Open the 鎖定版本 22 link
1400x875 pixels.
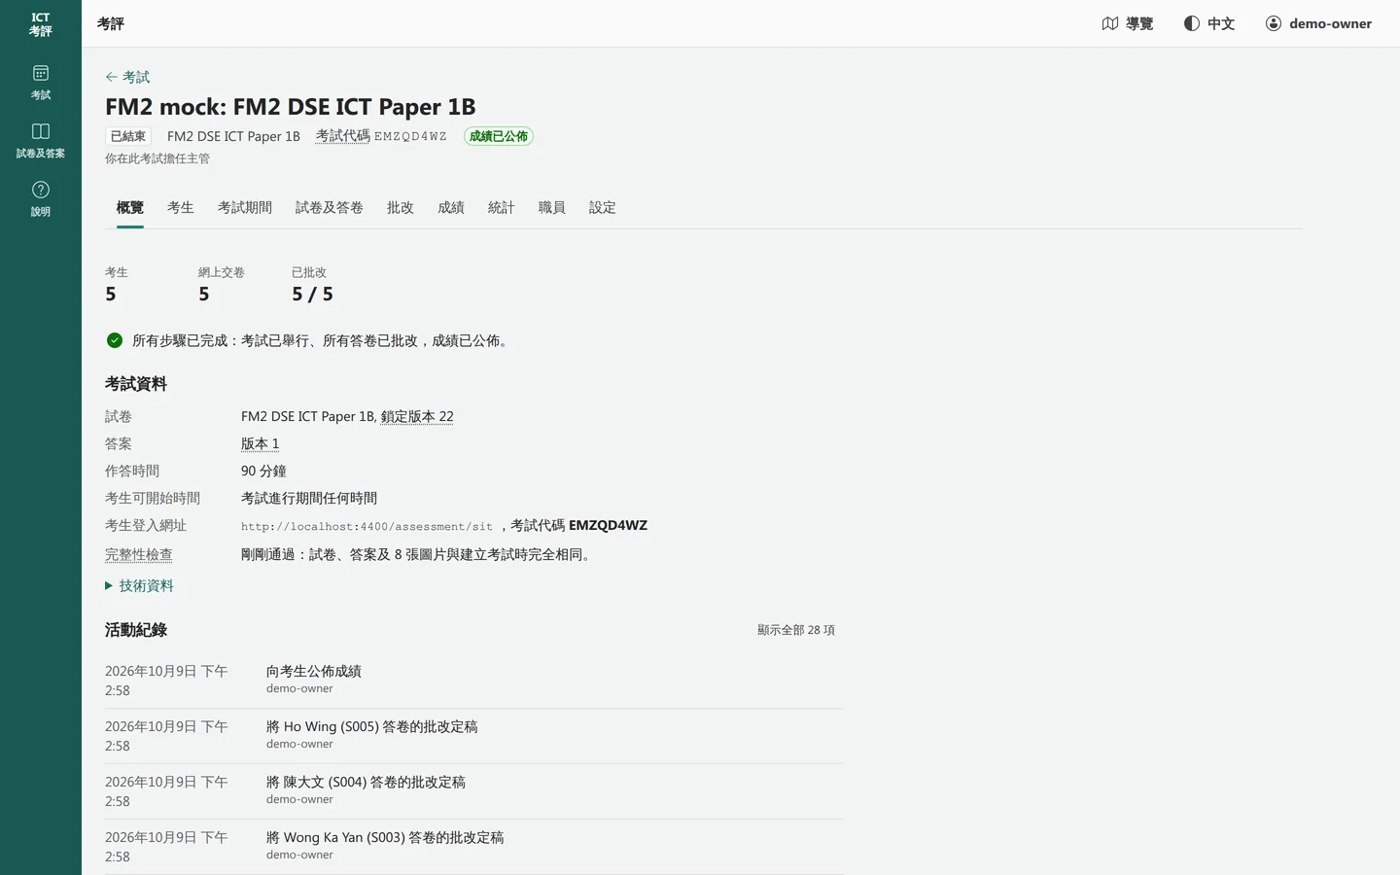pos(417,416)
